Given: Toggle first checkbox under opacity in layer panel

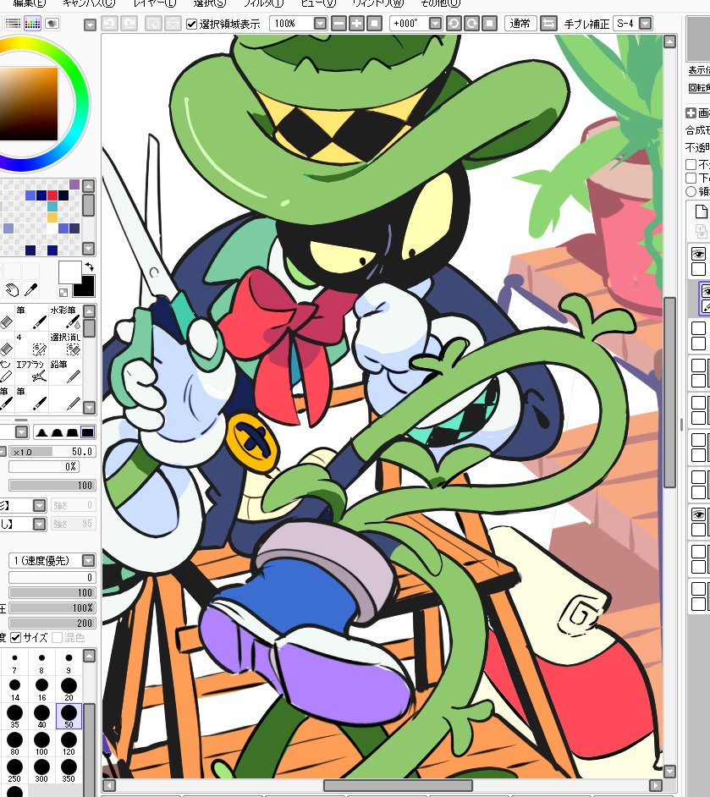Looking at the screenshot, I should coord(691,164).
